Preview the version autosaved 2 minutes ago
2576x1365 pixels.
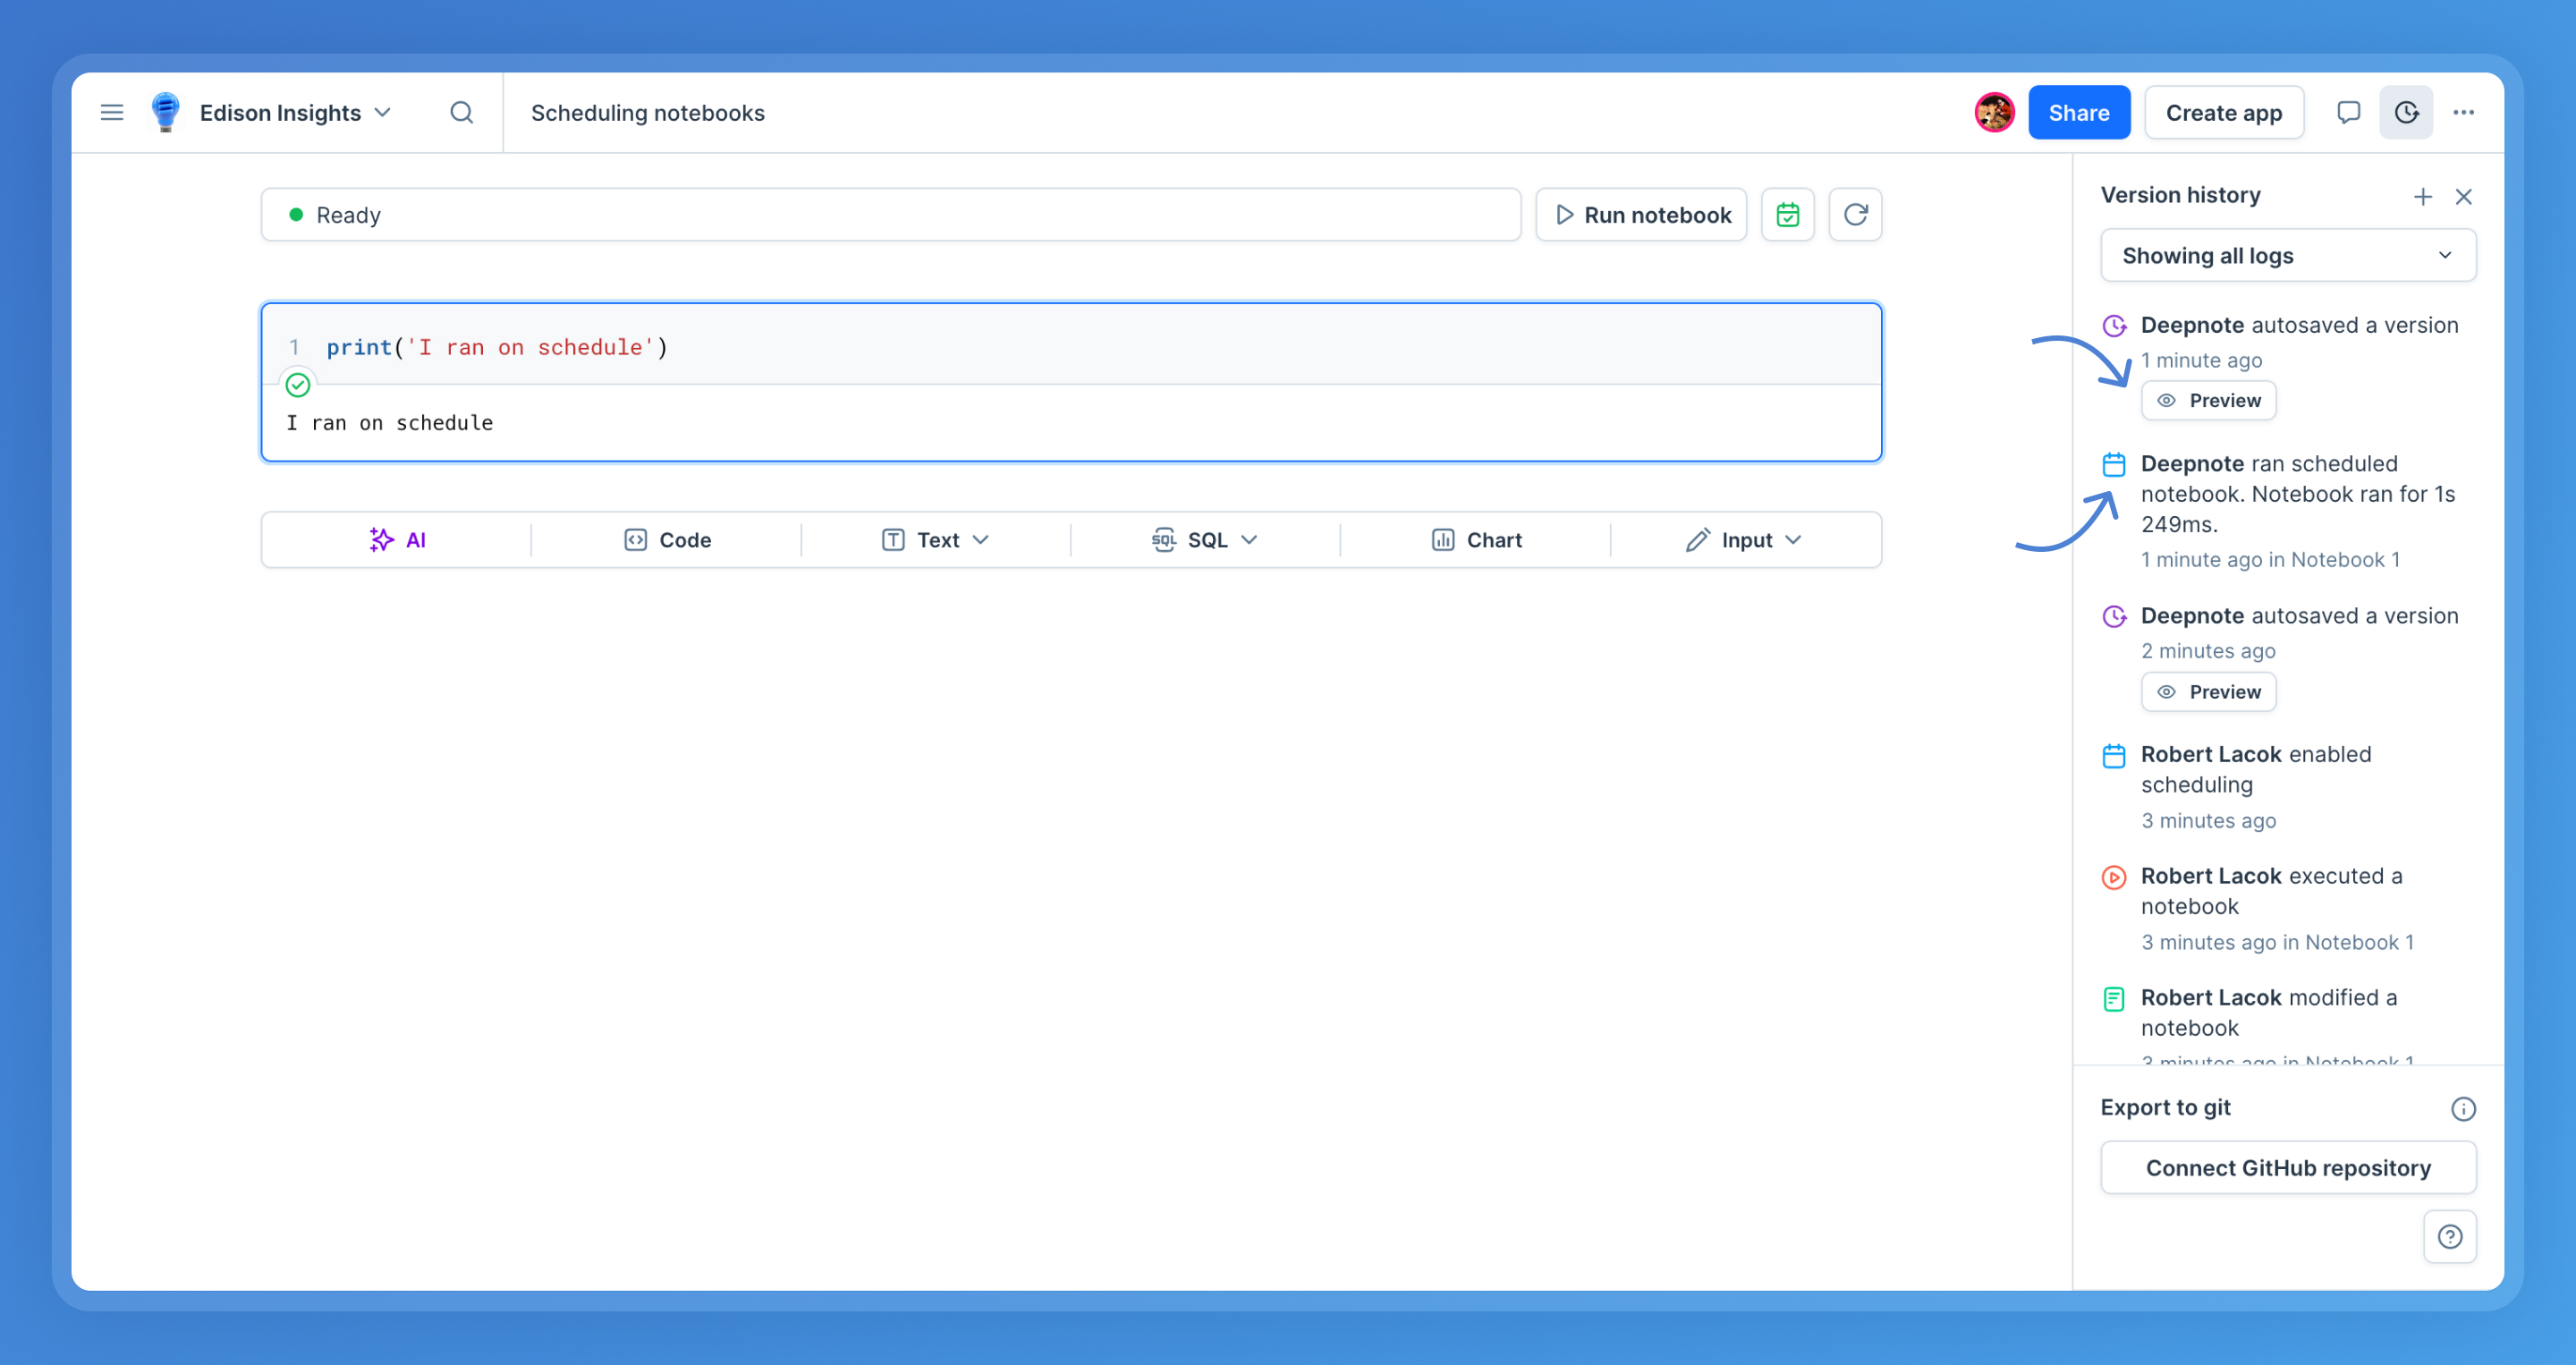pos(2208,692)
